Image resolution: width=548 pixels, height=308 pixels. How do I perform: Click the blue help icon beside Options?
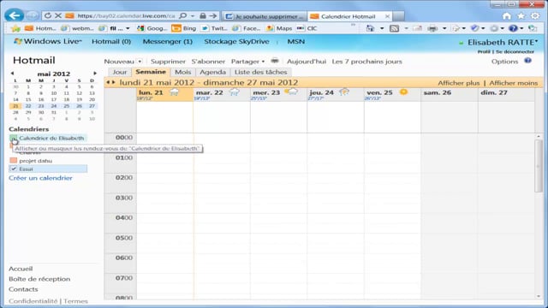527,61
